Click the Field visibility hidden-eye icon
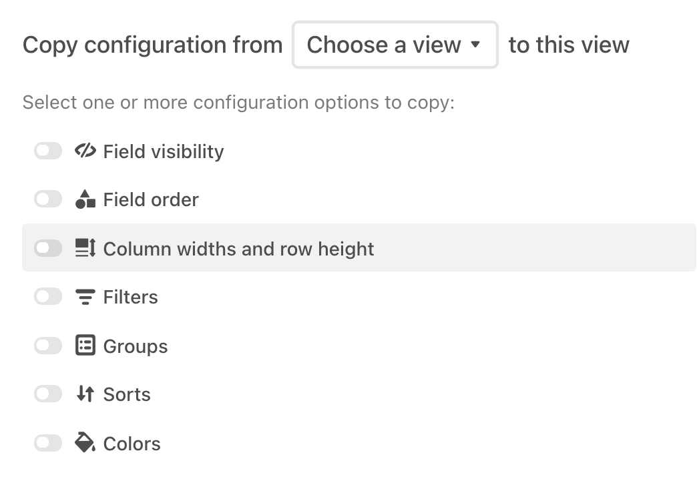The height and width of the screenshot is (483, 697). pos(85,151)
